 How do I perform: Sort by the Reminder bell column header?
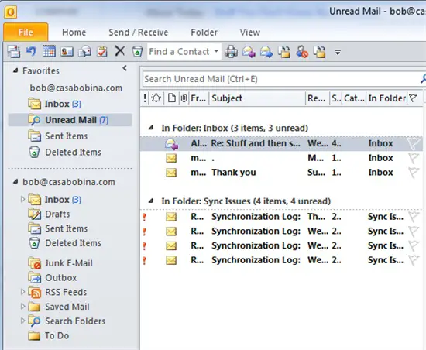156,98
